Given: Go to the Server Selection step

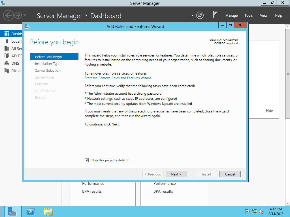Looking at the screenshot, I should point(48,71).
